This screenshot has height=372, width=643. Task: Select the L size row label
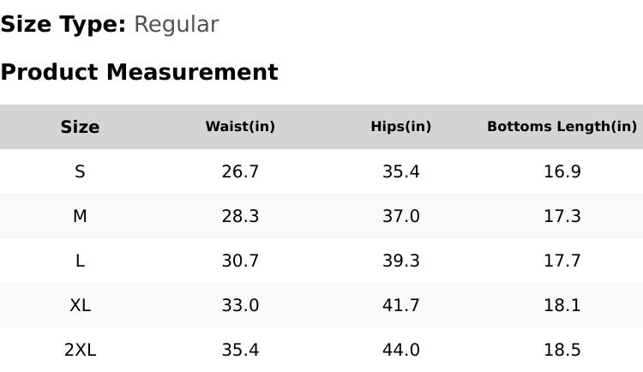point(80,261)
